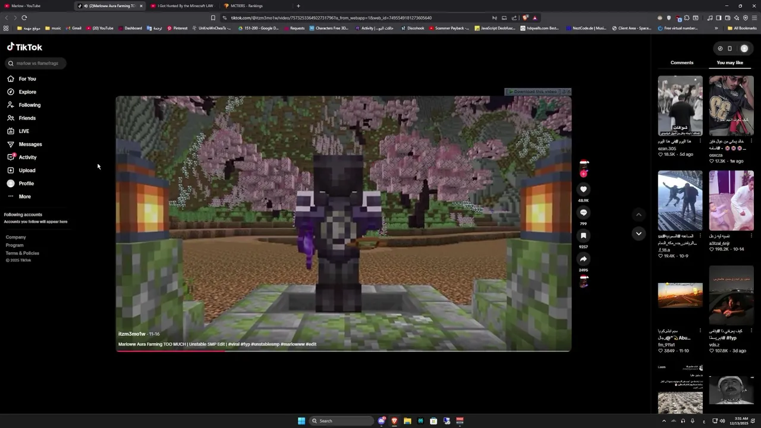Viewport: 761px width, 428px height.
Task: Open the Explore page
Action: pos(22,92)
